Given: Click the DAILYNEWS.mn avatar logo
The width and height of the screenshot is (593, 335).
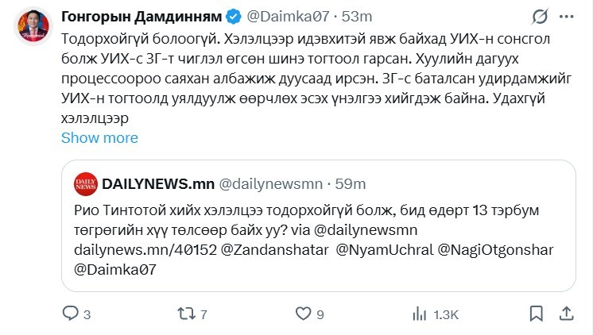Looking at the screenshot, I should coord(86,183).
